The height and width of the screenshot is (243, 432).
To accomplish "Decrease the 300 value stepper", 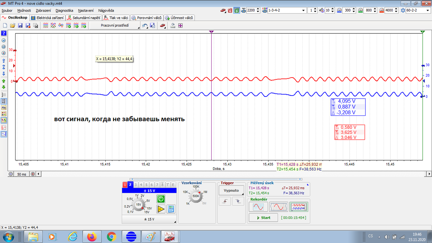I will click(x=354, y=12).
